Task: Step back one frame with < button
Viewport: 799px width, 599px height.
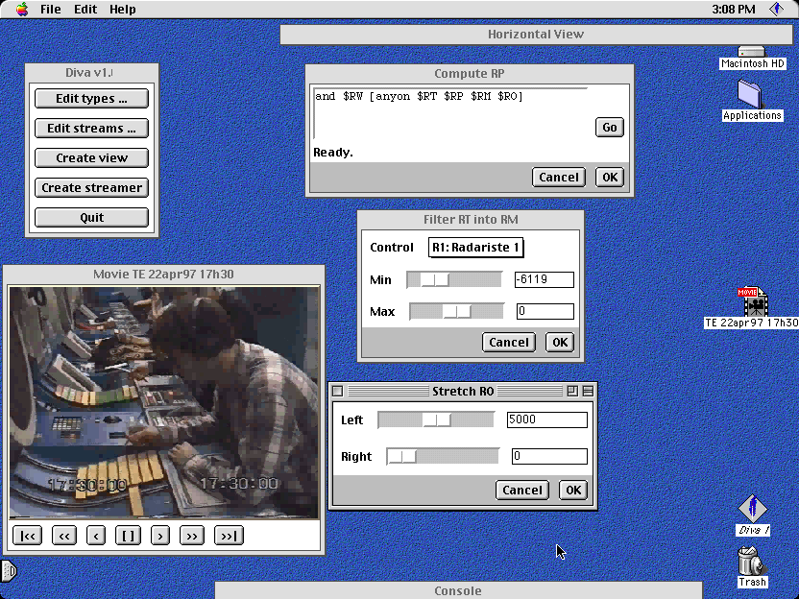Action: click(x=96, y=536)
